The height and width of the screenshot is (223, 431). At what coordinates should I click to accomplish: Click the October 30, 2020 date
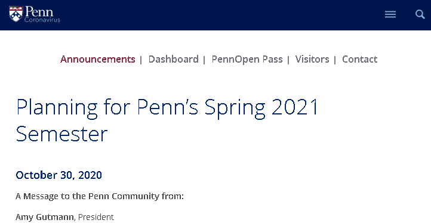(59, 175)
